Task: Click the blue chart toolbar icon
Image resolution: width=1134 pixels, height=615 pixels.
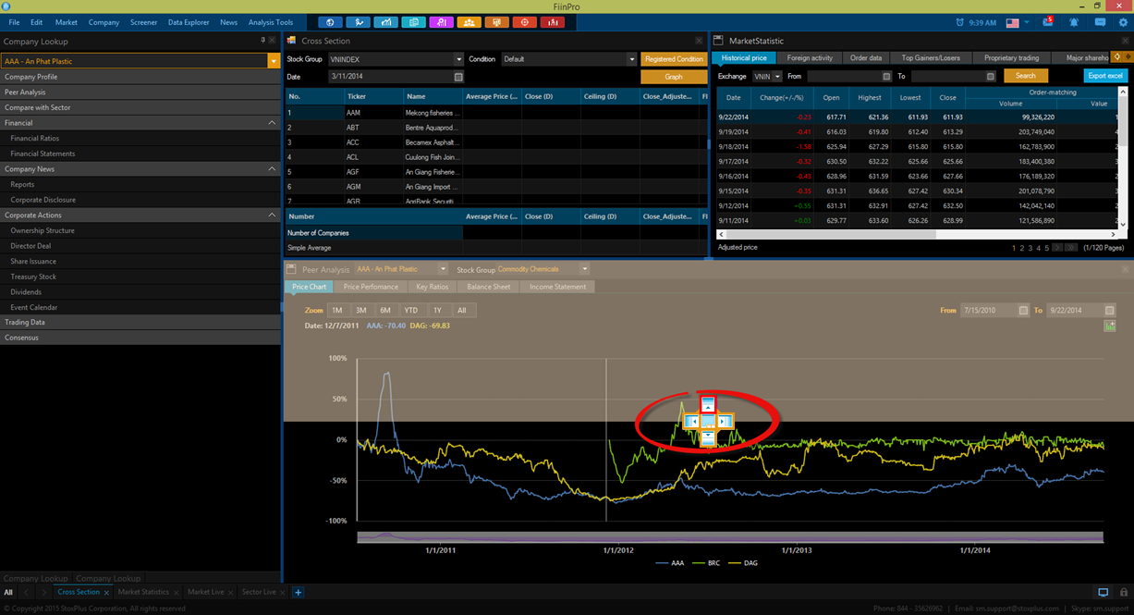Action: click(386, 21)
